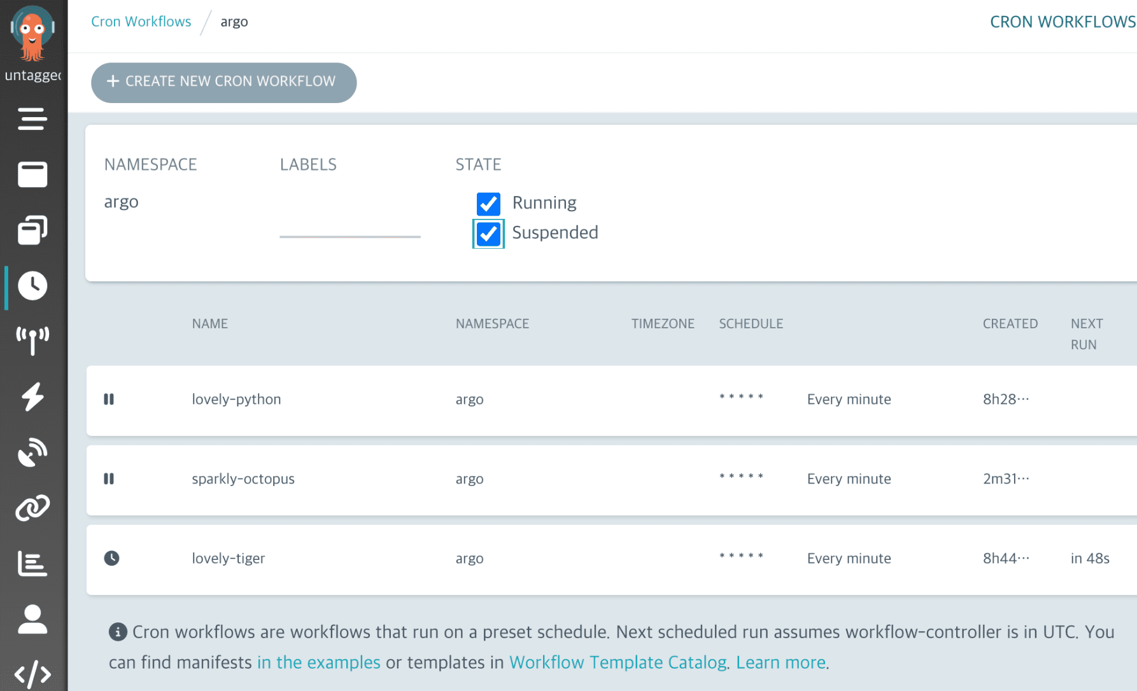Uncheck the Running state checkbox
Viewport: 1137px width, 691px height.
coord(488,203)
